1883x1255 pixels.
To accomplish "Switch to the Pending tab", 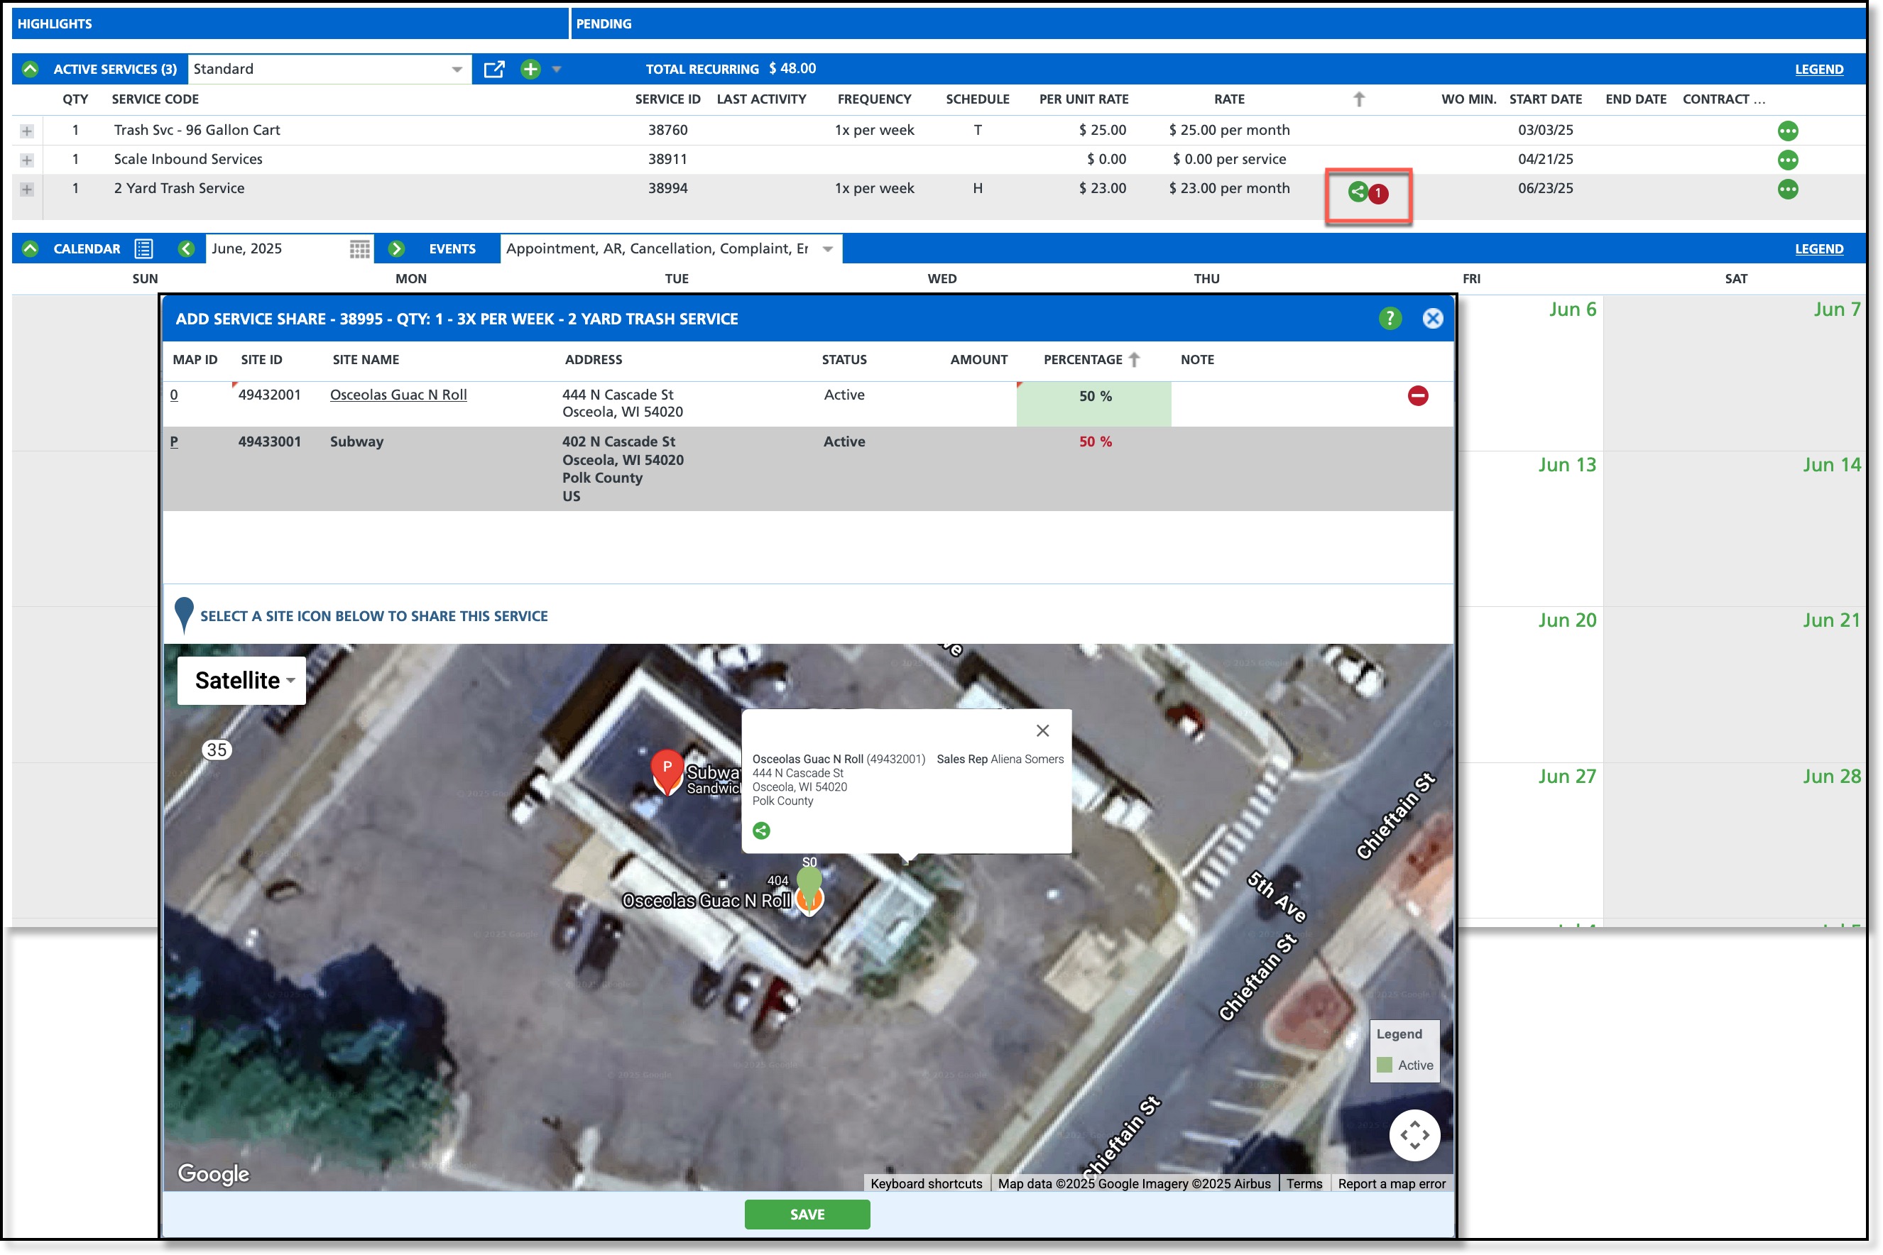I will tap(604, 24).
